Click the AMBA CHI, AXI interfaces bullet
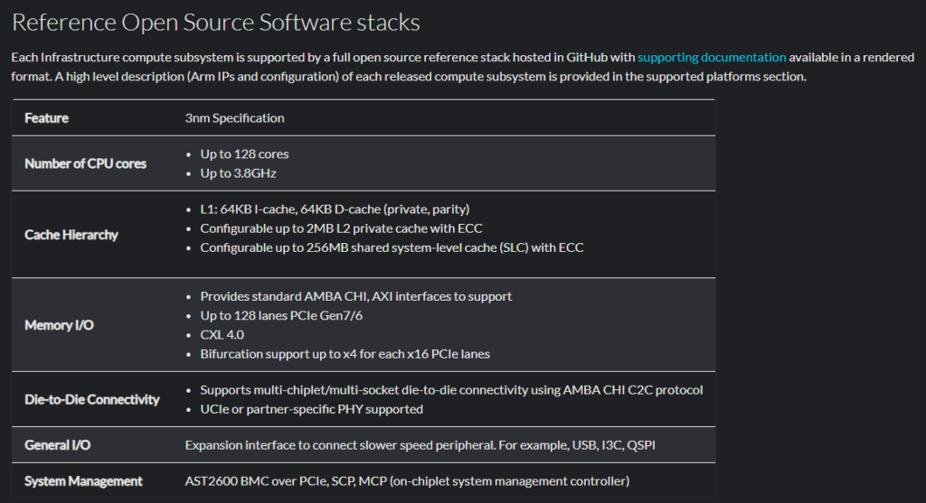This screenshot has width=926, height=503. point(355,296)
